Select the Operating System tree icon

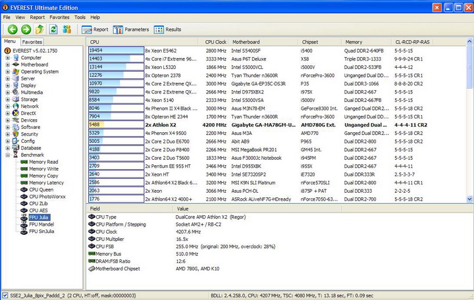(x=16, y=72)
